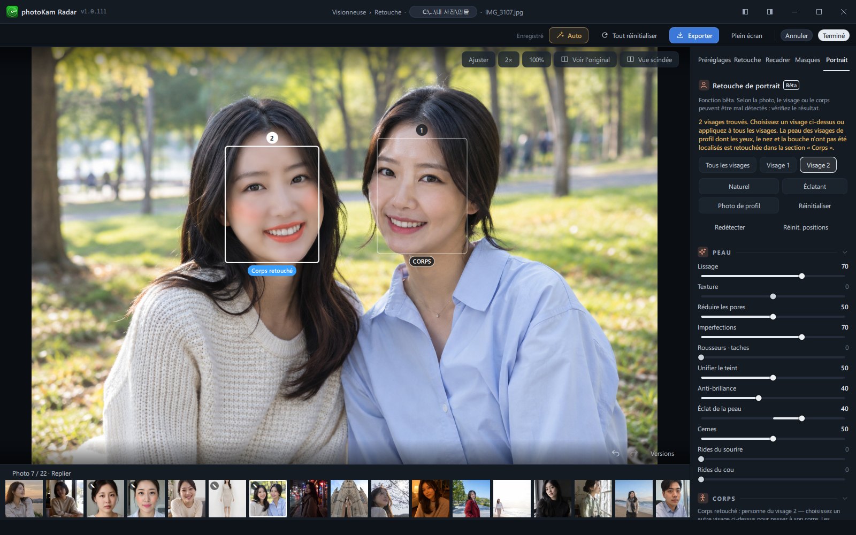Adjust the Réduire les pores slider

click(773, 317)
